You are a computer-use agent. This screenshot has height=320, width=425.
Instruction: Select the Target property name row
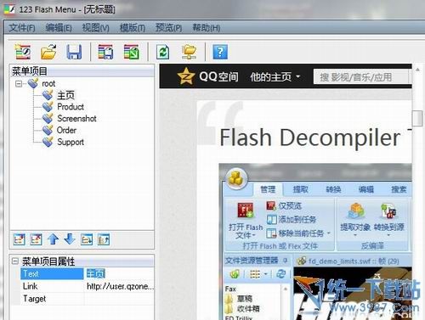52,299
